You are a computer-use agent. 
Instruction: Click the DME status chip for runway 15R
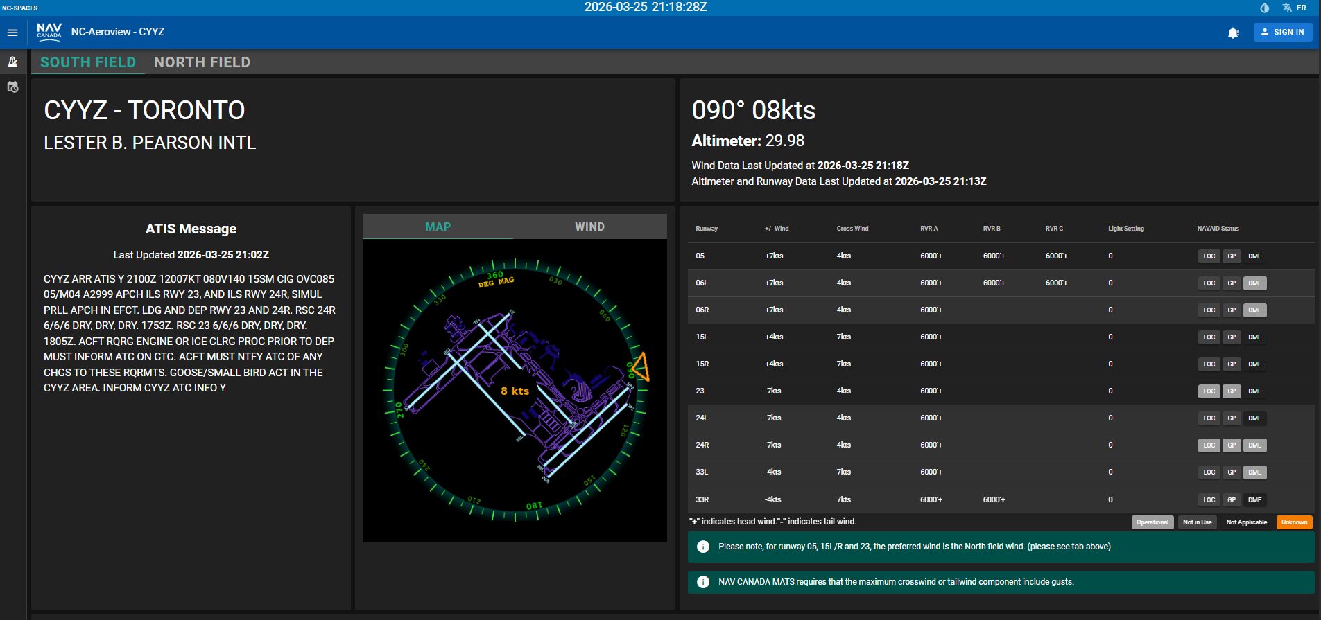(1255, 364)
